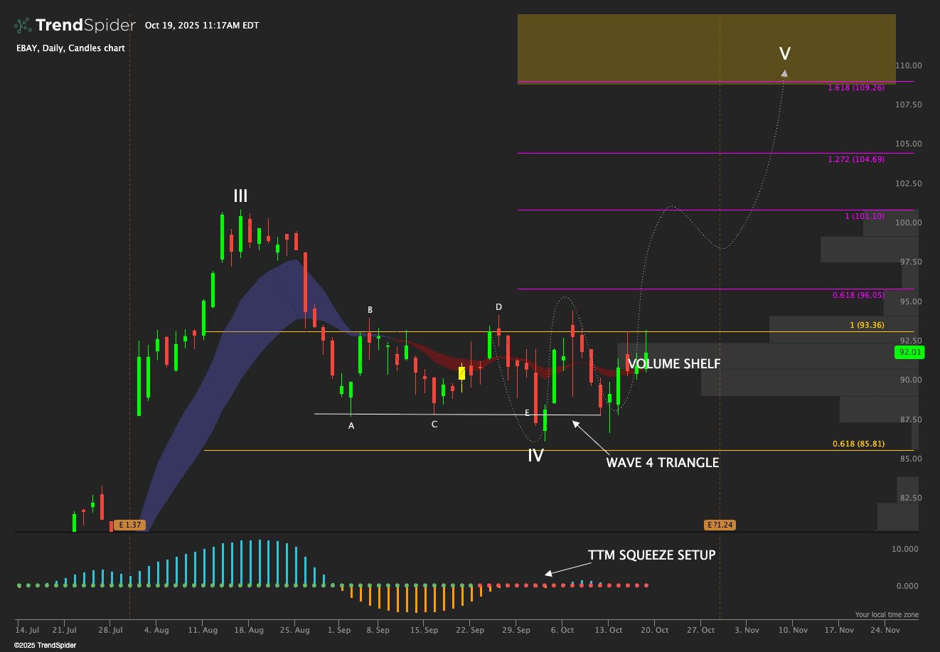The height and width of the screenshot is (652, 940).
Task: Click triangle point E label
Action: (527, 413)
